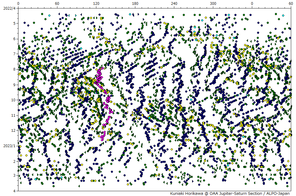Image resolution: width=296 pixels, height=196 pixels.
Task: Select month label 7 on date axis
Action: pyautogui.click(x=14, y=54)
